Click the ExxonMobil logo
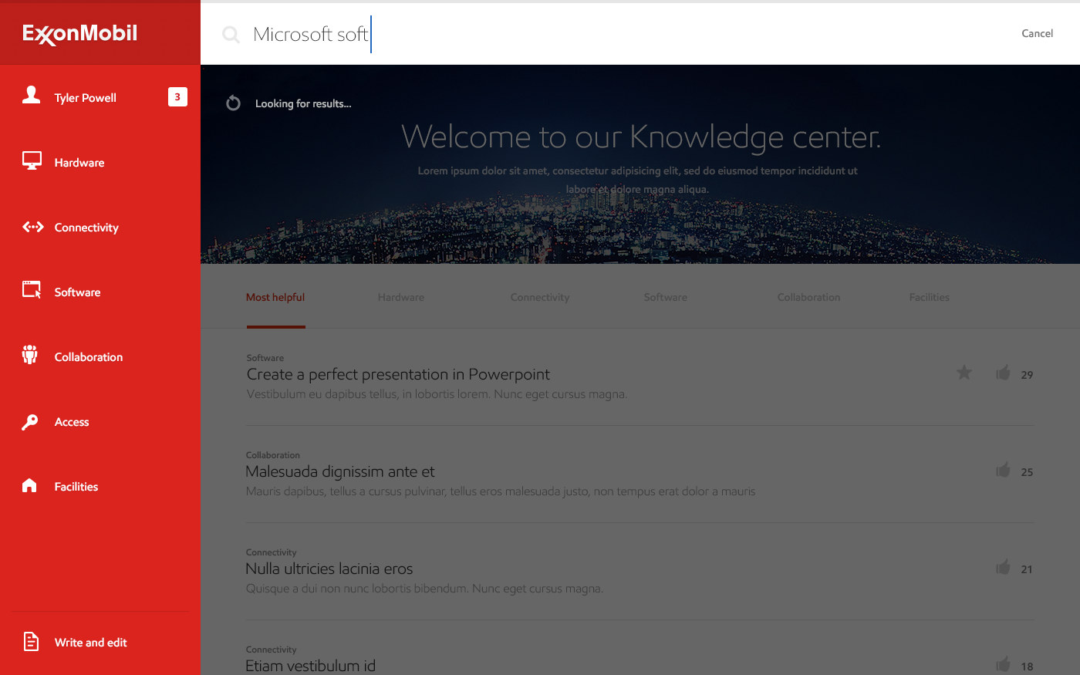This screenshot has width=1080, height=675. pyautogui.click(x=80, y=33)
